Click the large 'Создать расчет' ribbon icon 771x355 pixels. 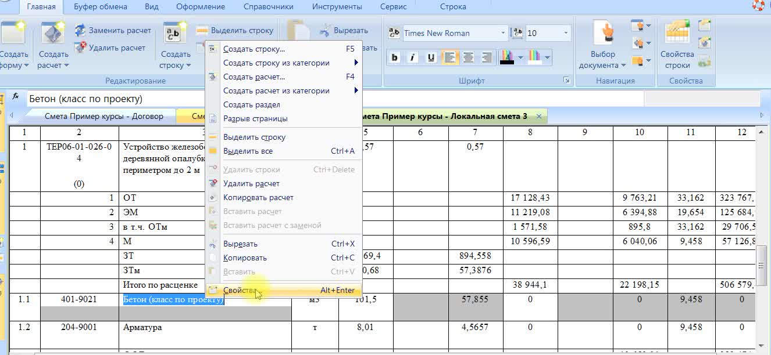tap(53, 34)
